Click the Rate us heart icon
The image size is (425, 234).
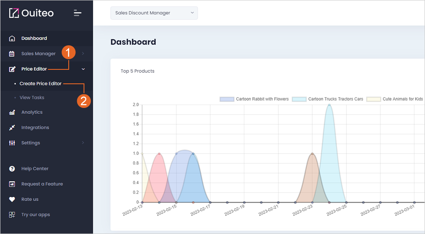(12, 199)
